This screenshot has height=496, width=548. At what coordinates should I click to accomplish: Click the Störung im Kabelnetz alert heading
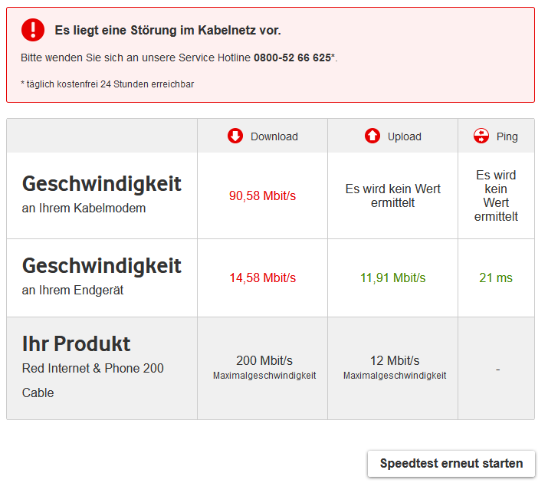point(168,31)
